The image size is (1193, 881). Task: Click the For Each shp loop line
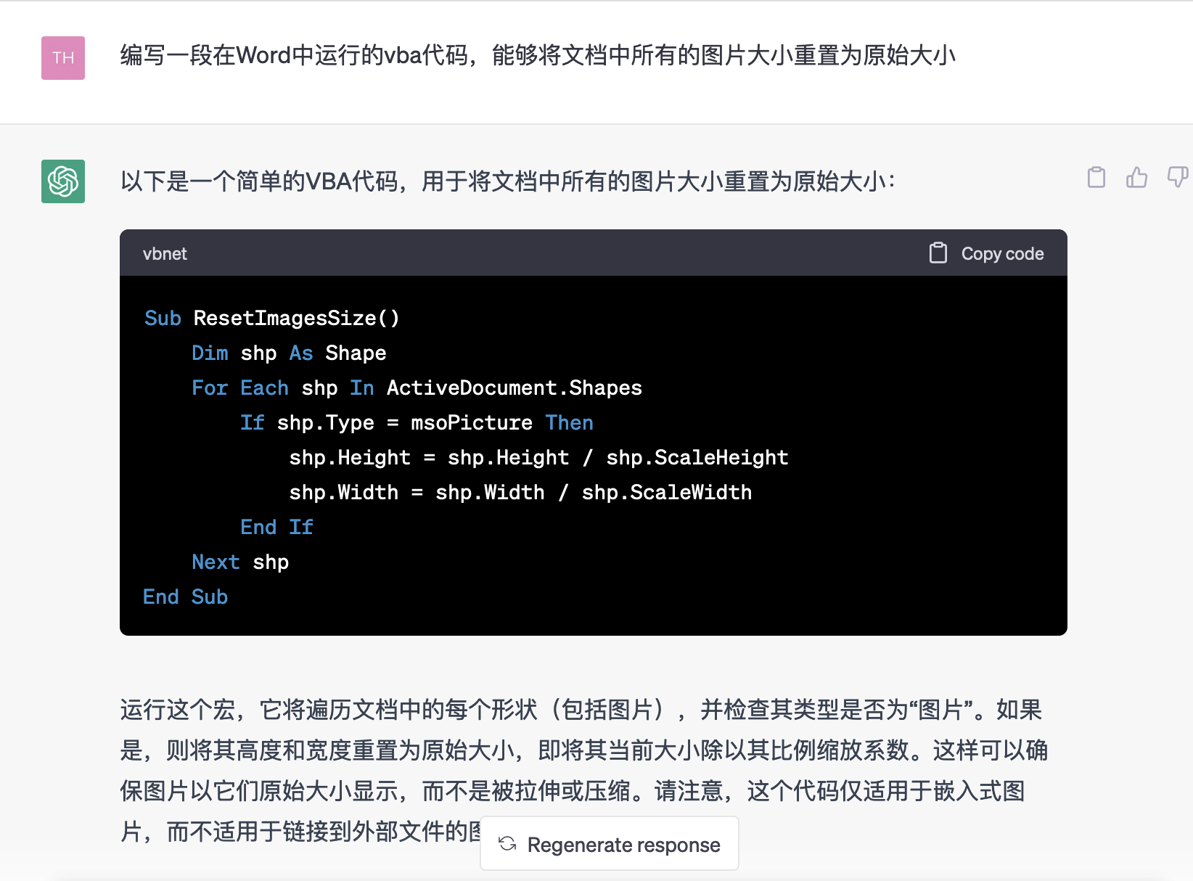tap(417, 388)
